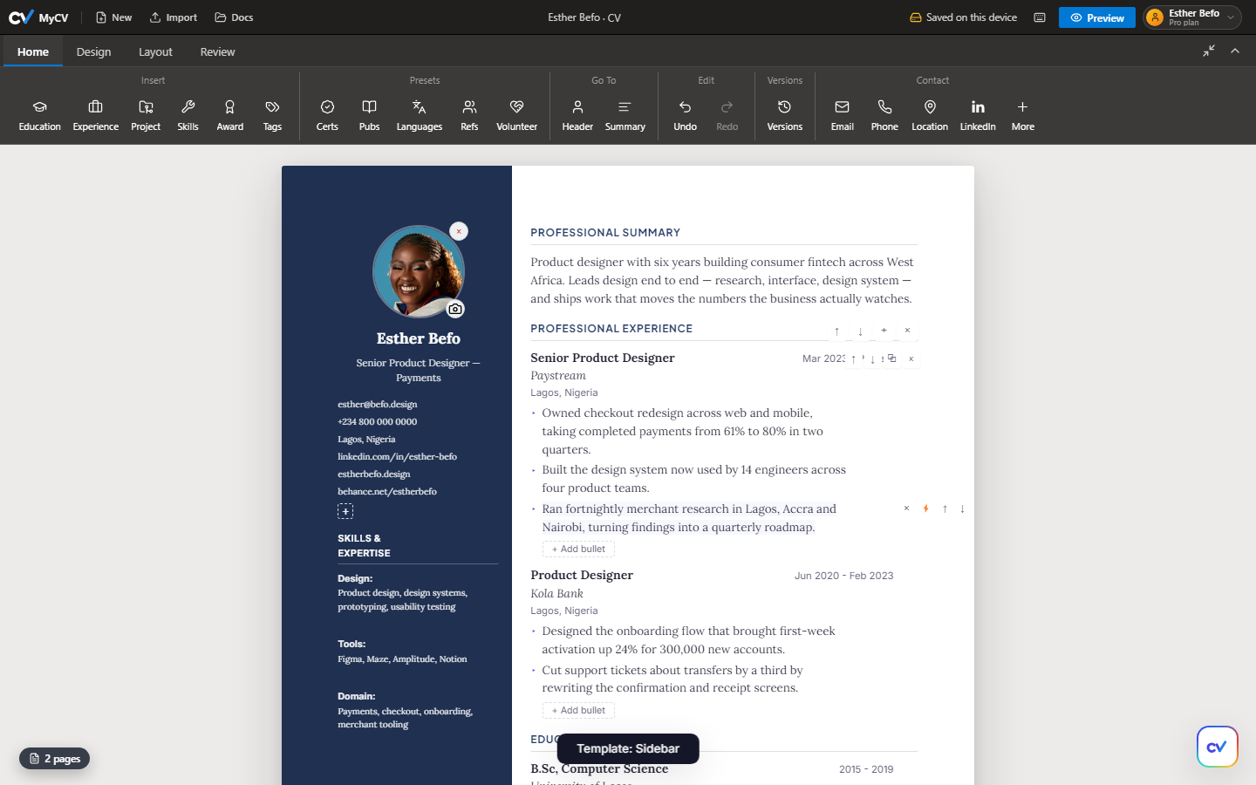This screenshot has height=785, width=1256.
Task: Open More contact options
Action: 1023,115
